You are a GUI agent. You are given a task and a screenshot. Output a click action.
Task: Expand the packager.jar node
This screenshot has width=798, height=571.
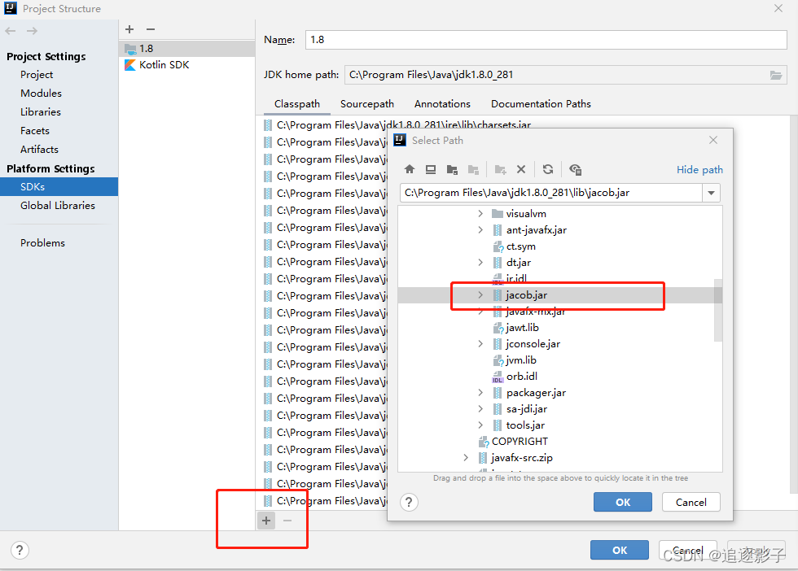pos(480,393)
